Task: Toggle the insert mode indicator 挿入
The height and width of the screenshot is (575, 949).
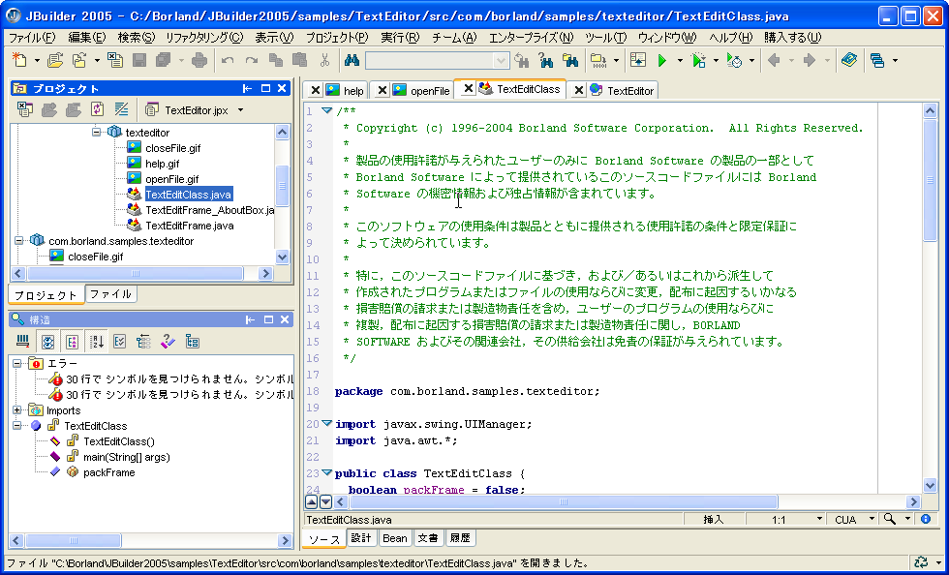Action: click(714, 520)
